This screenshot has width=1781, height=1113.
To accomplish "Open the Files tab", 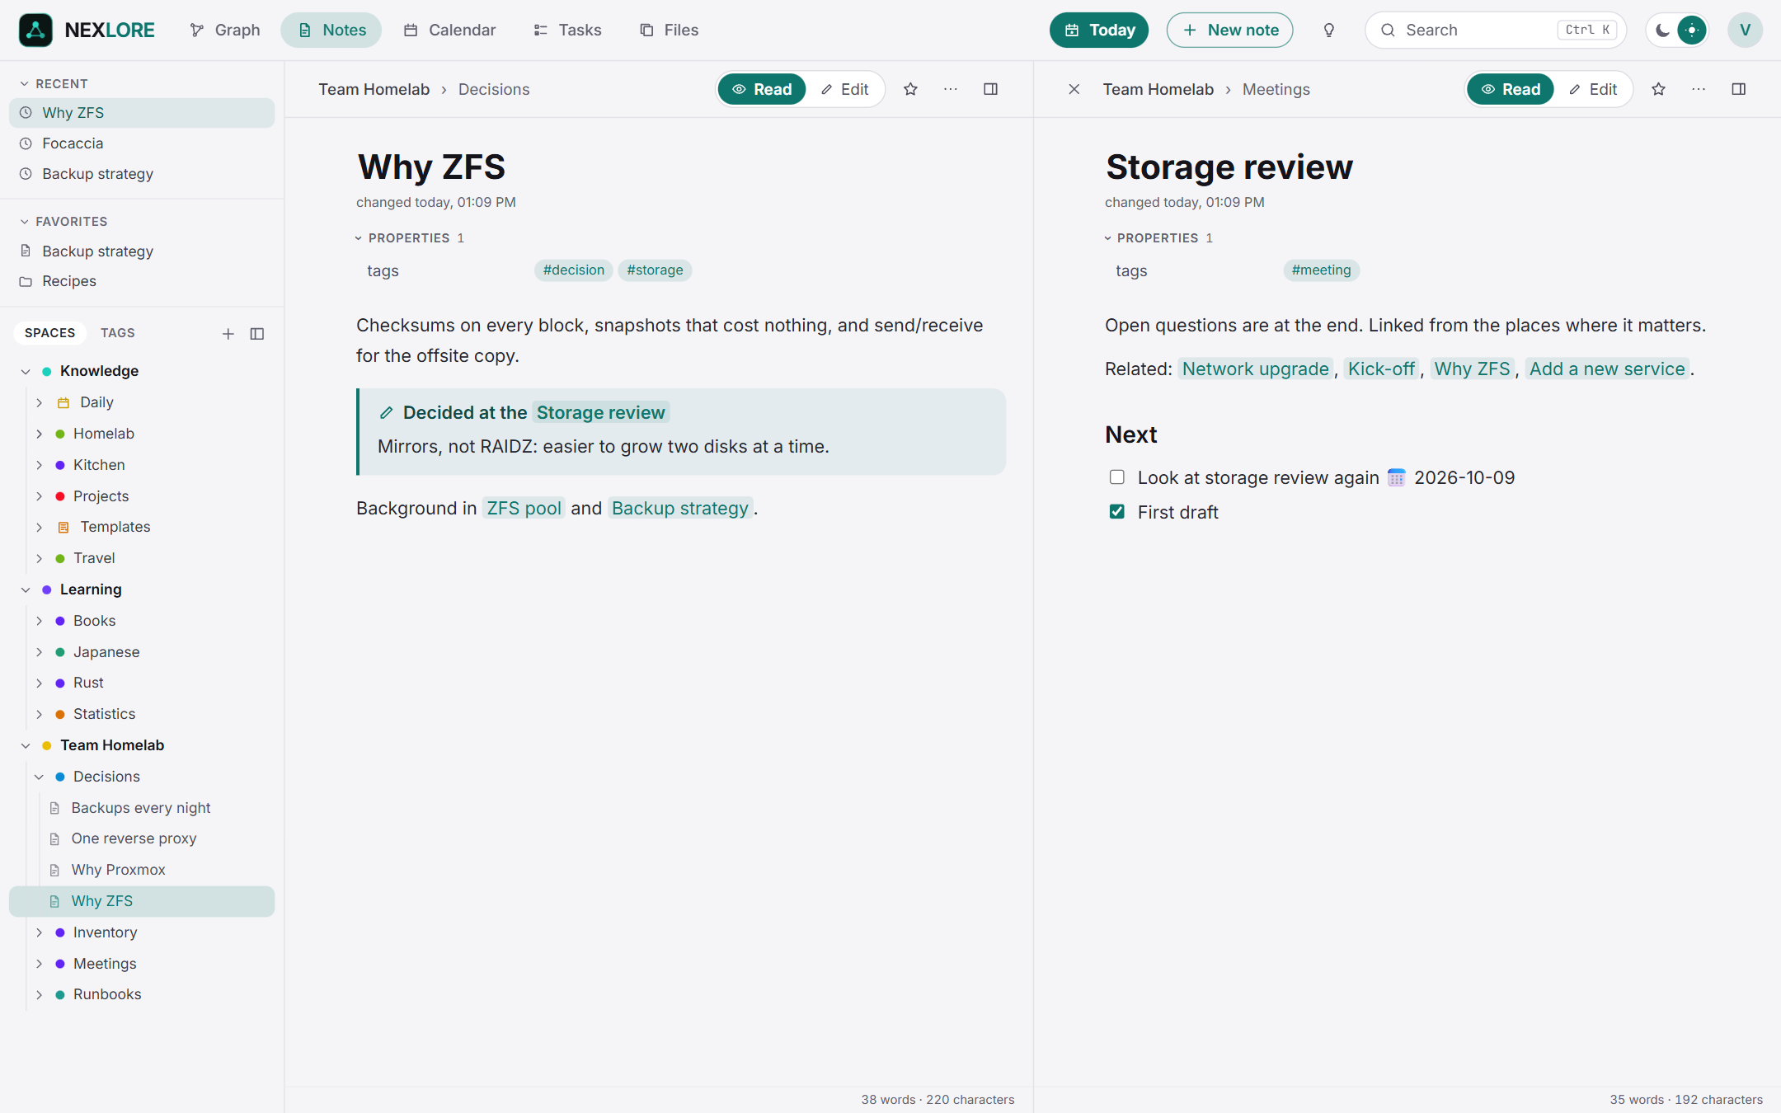I will 670,31.
